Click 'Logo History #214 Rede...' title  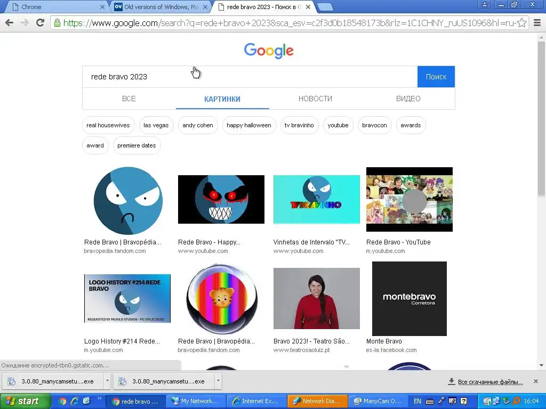pos(122,341)
